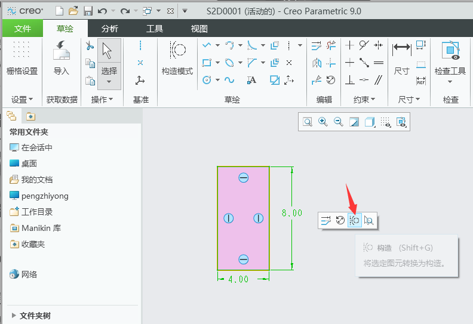Zoom out using graphics toolbar
The width and height of the screenshot is (473, 324).
339,122
